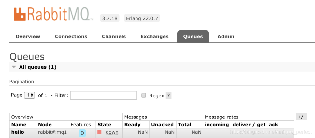
Task: Open the Regex help question mark
Action: [168, 96]
